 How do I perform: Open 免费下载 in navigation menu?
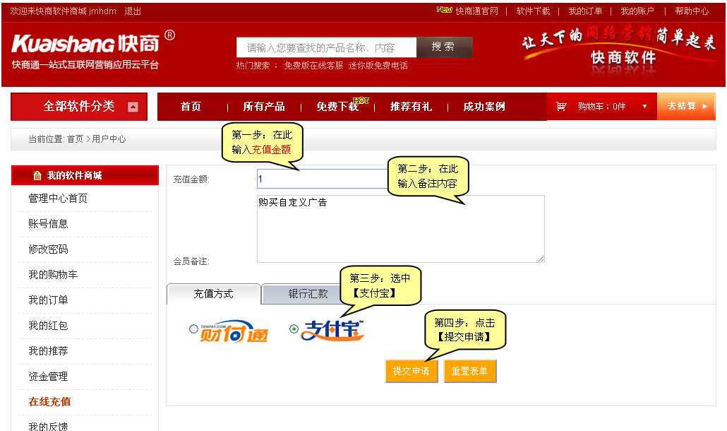click(x=337, y=107)
